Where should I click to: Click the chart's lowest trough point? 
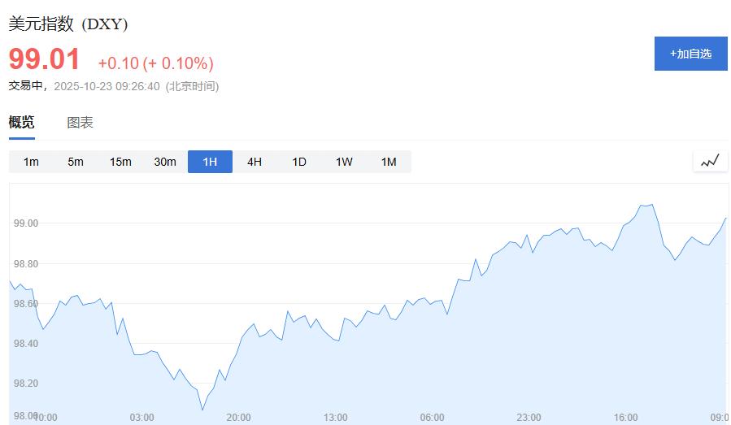coord(202,410)
